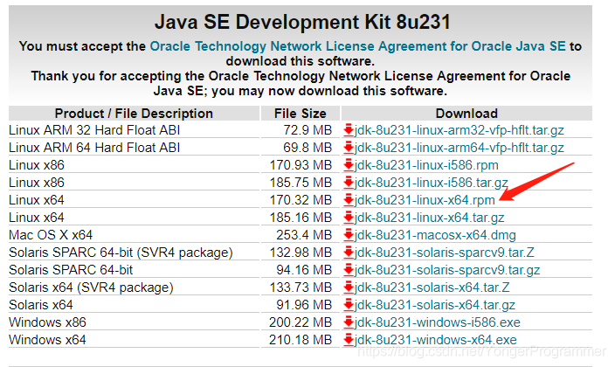Download the jdk-8u231-linux-i586.rpm file link
This screenshot has width=615, height=367.
pyautogui.click(x=426, y=165)
